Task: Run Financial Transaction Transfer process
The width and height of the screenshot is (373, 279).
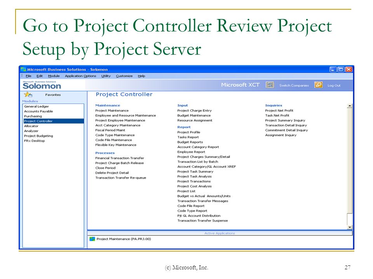Action: 120,158
